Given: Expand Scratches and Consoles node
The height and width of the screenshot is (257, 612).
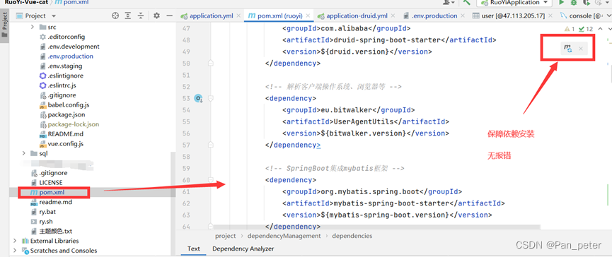Looking at the screenshot, I should [16, 251].
